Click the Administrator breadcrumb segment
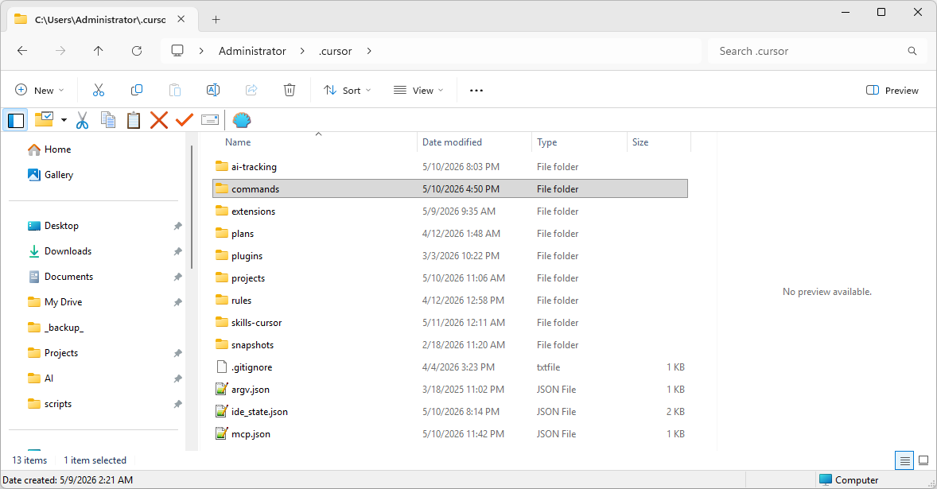Image resolution: width=937 pixels, height=489 pixels. 252,52
